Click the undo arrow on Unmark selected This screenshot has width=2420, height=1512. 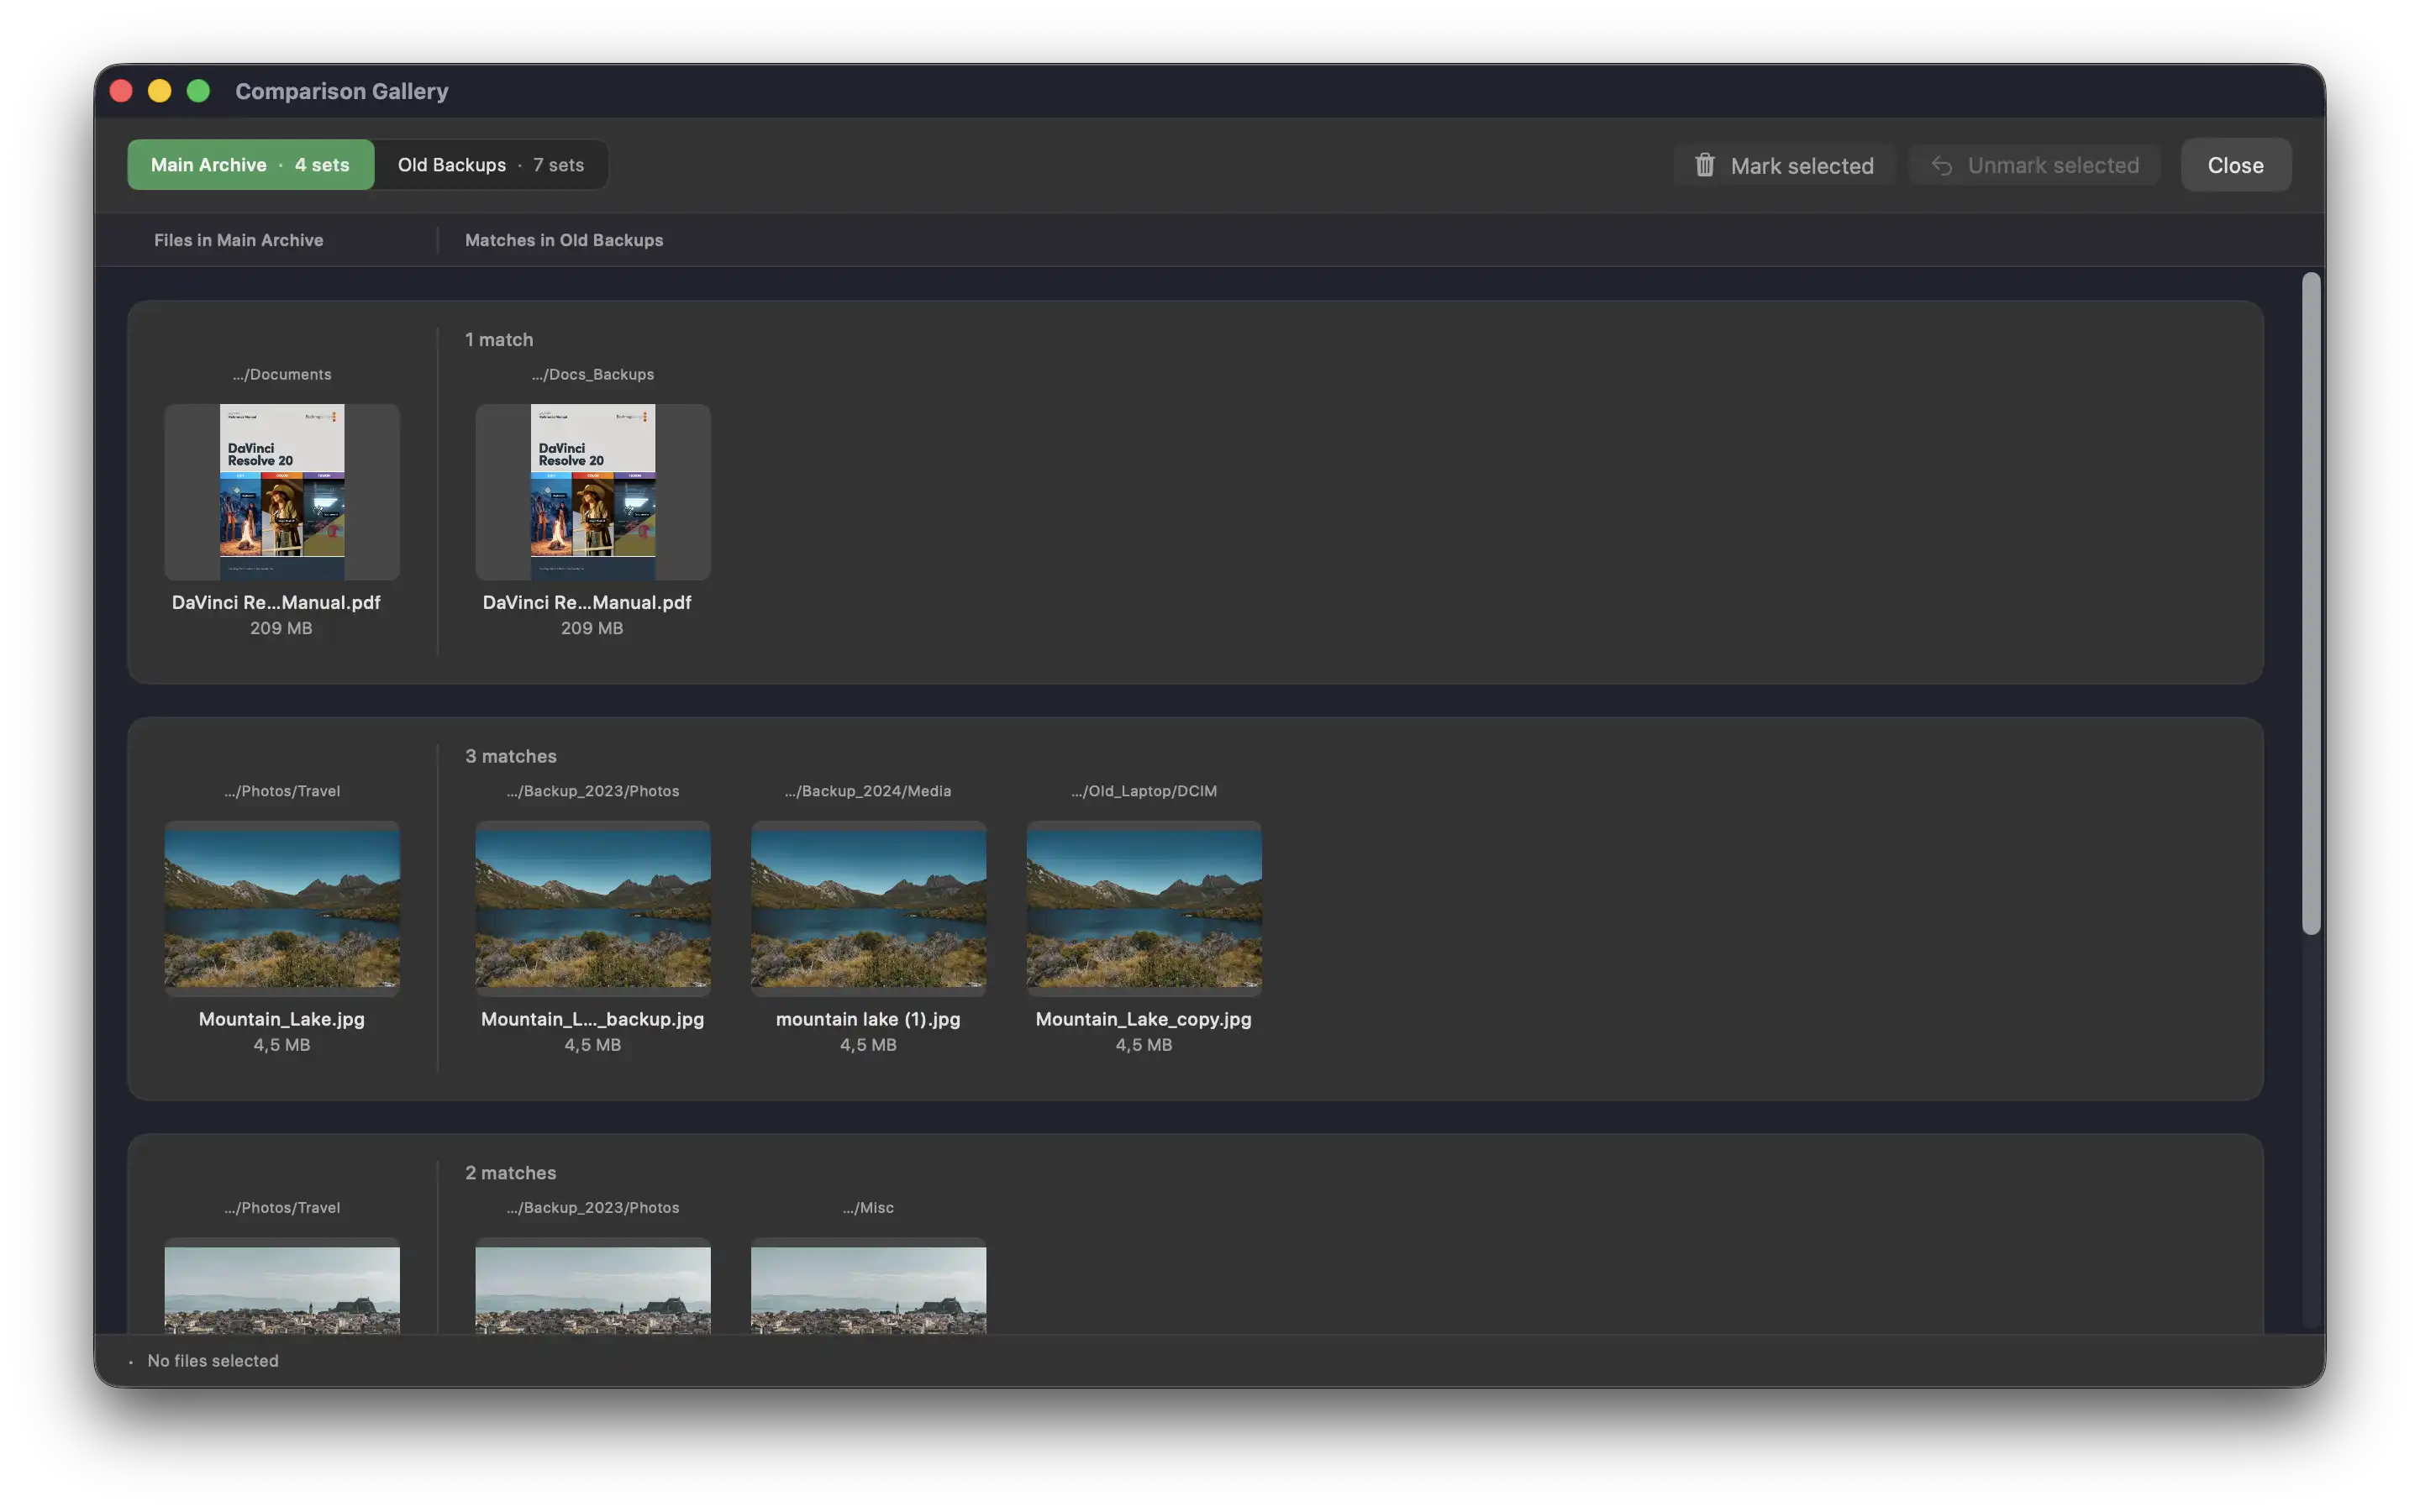1941,165
